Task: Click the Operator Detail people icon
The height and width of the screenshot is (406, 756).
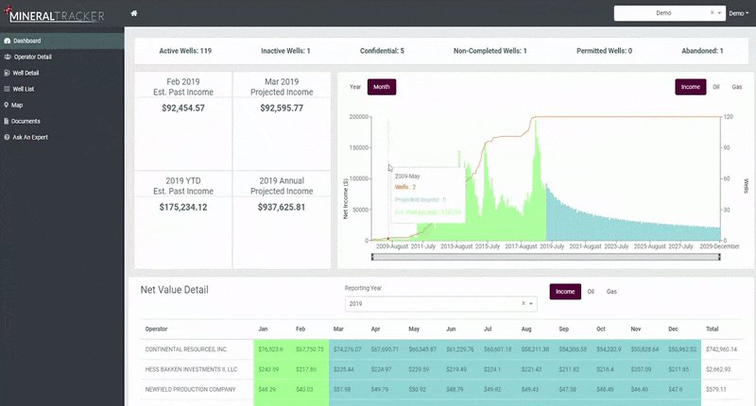Action: (8, 57)
